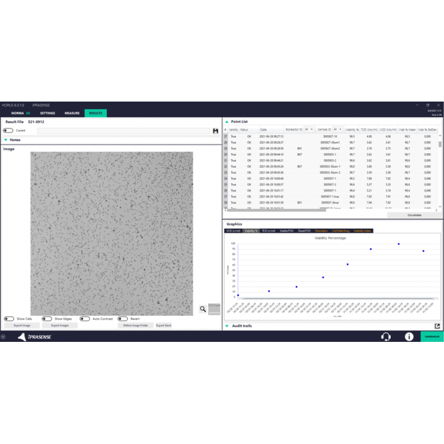This screenshot has width=444, height=444.
Task: Click the magnifier zoom icon on image
Action: 203,309
